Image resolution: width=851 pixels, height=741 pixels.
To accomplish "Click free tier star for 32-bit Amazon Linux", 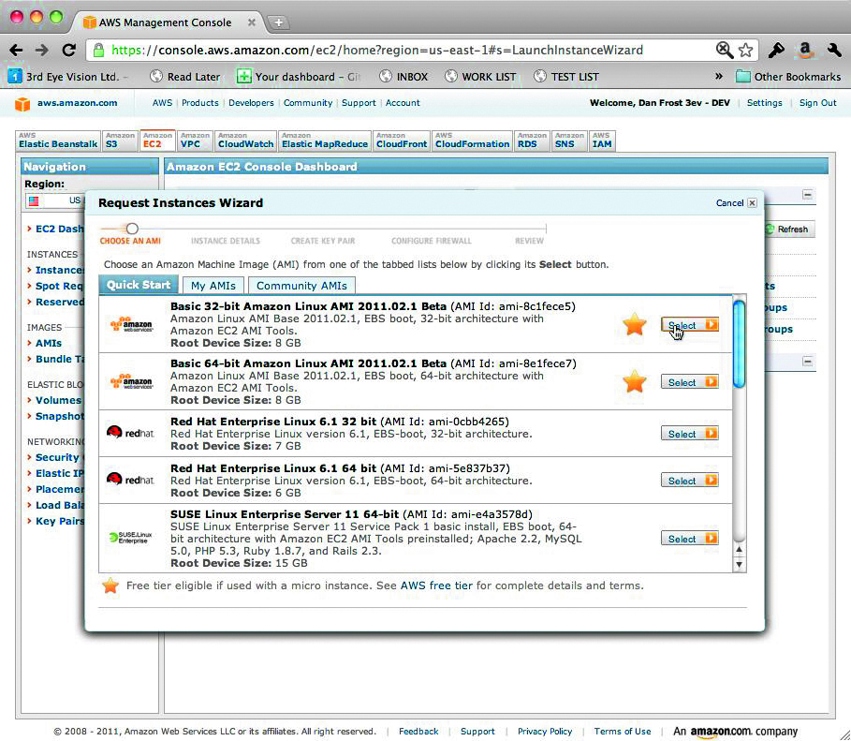I will coord(635,325).
